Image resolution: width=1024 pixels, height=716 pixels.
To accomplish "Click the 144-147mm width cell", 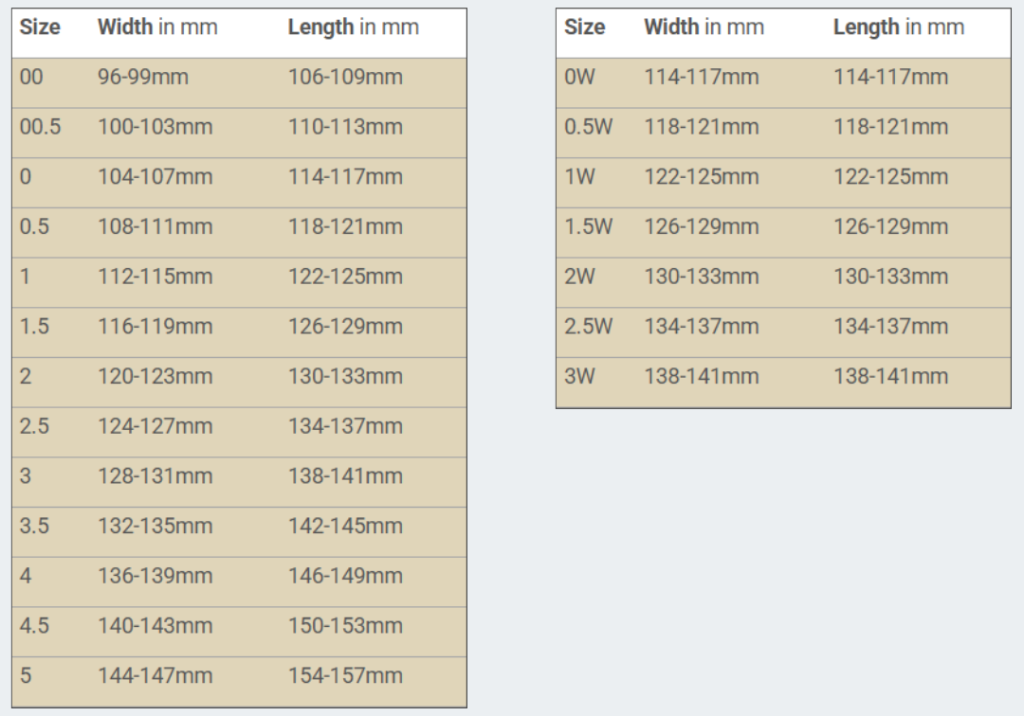I will 155,676.
